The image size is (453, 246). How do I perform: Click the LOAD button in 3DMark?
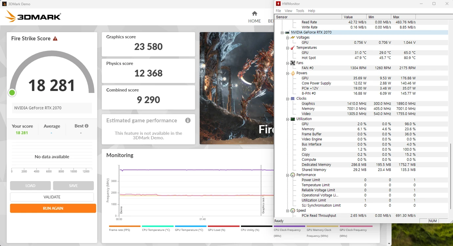(31, 186)
